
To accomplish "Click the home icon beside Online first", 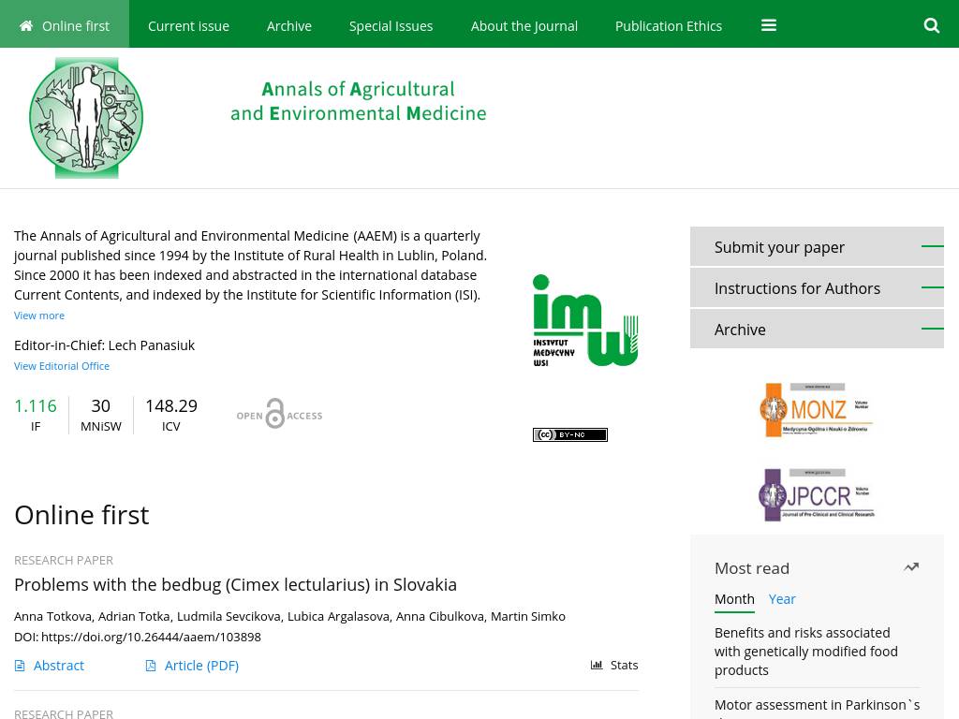I will 25,25.
